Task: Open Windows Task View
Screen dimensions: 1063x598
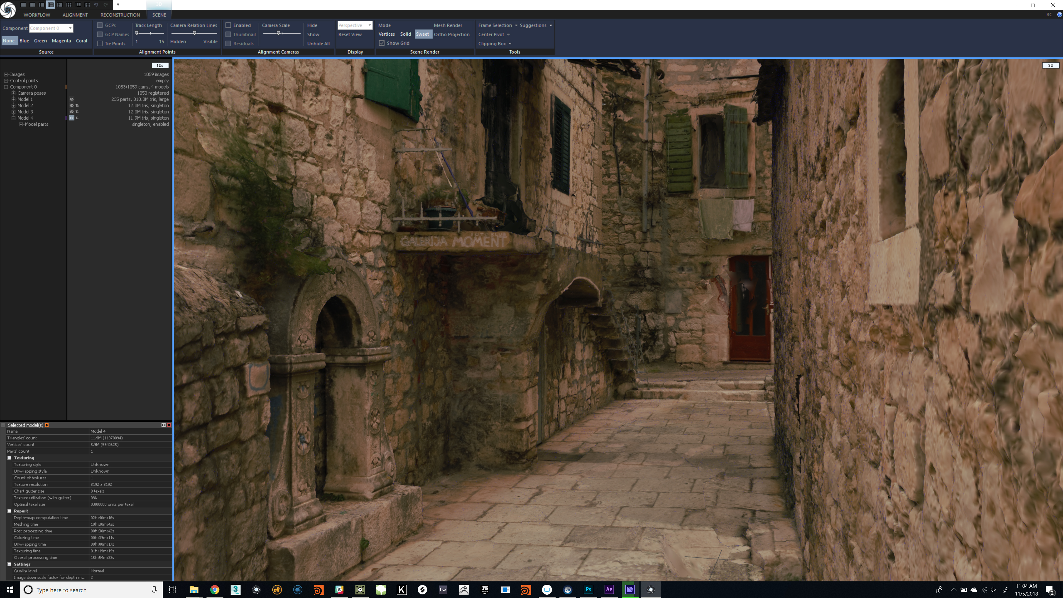Action: [173, 590]
